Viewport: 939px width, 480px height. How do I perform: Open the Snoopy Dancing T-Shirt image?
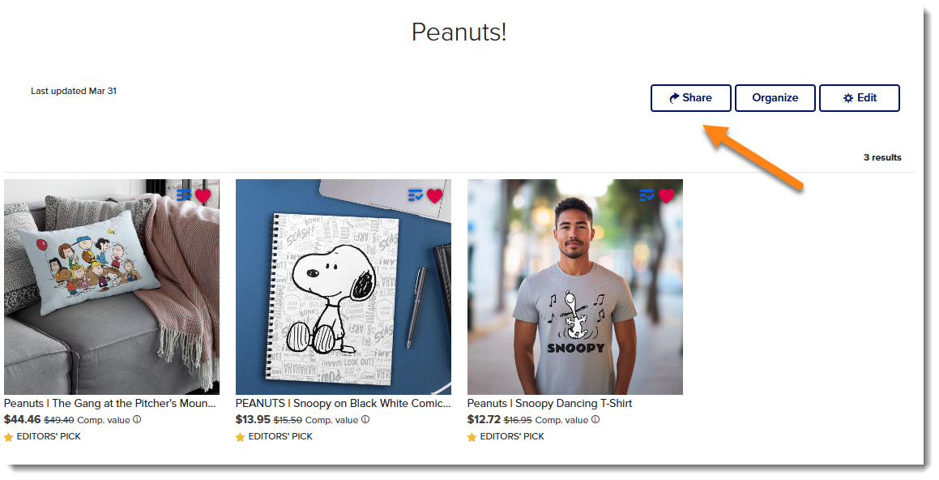(x=575, y=287)
